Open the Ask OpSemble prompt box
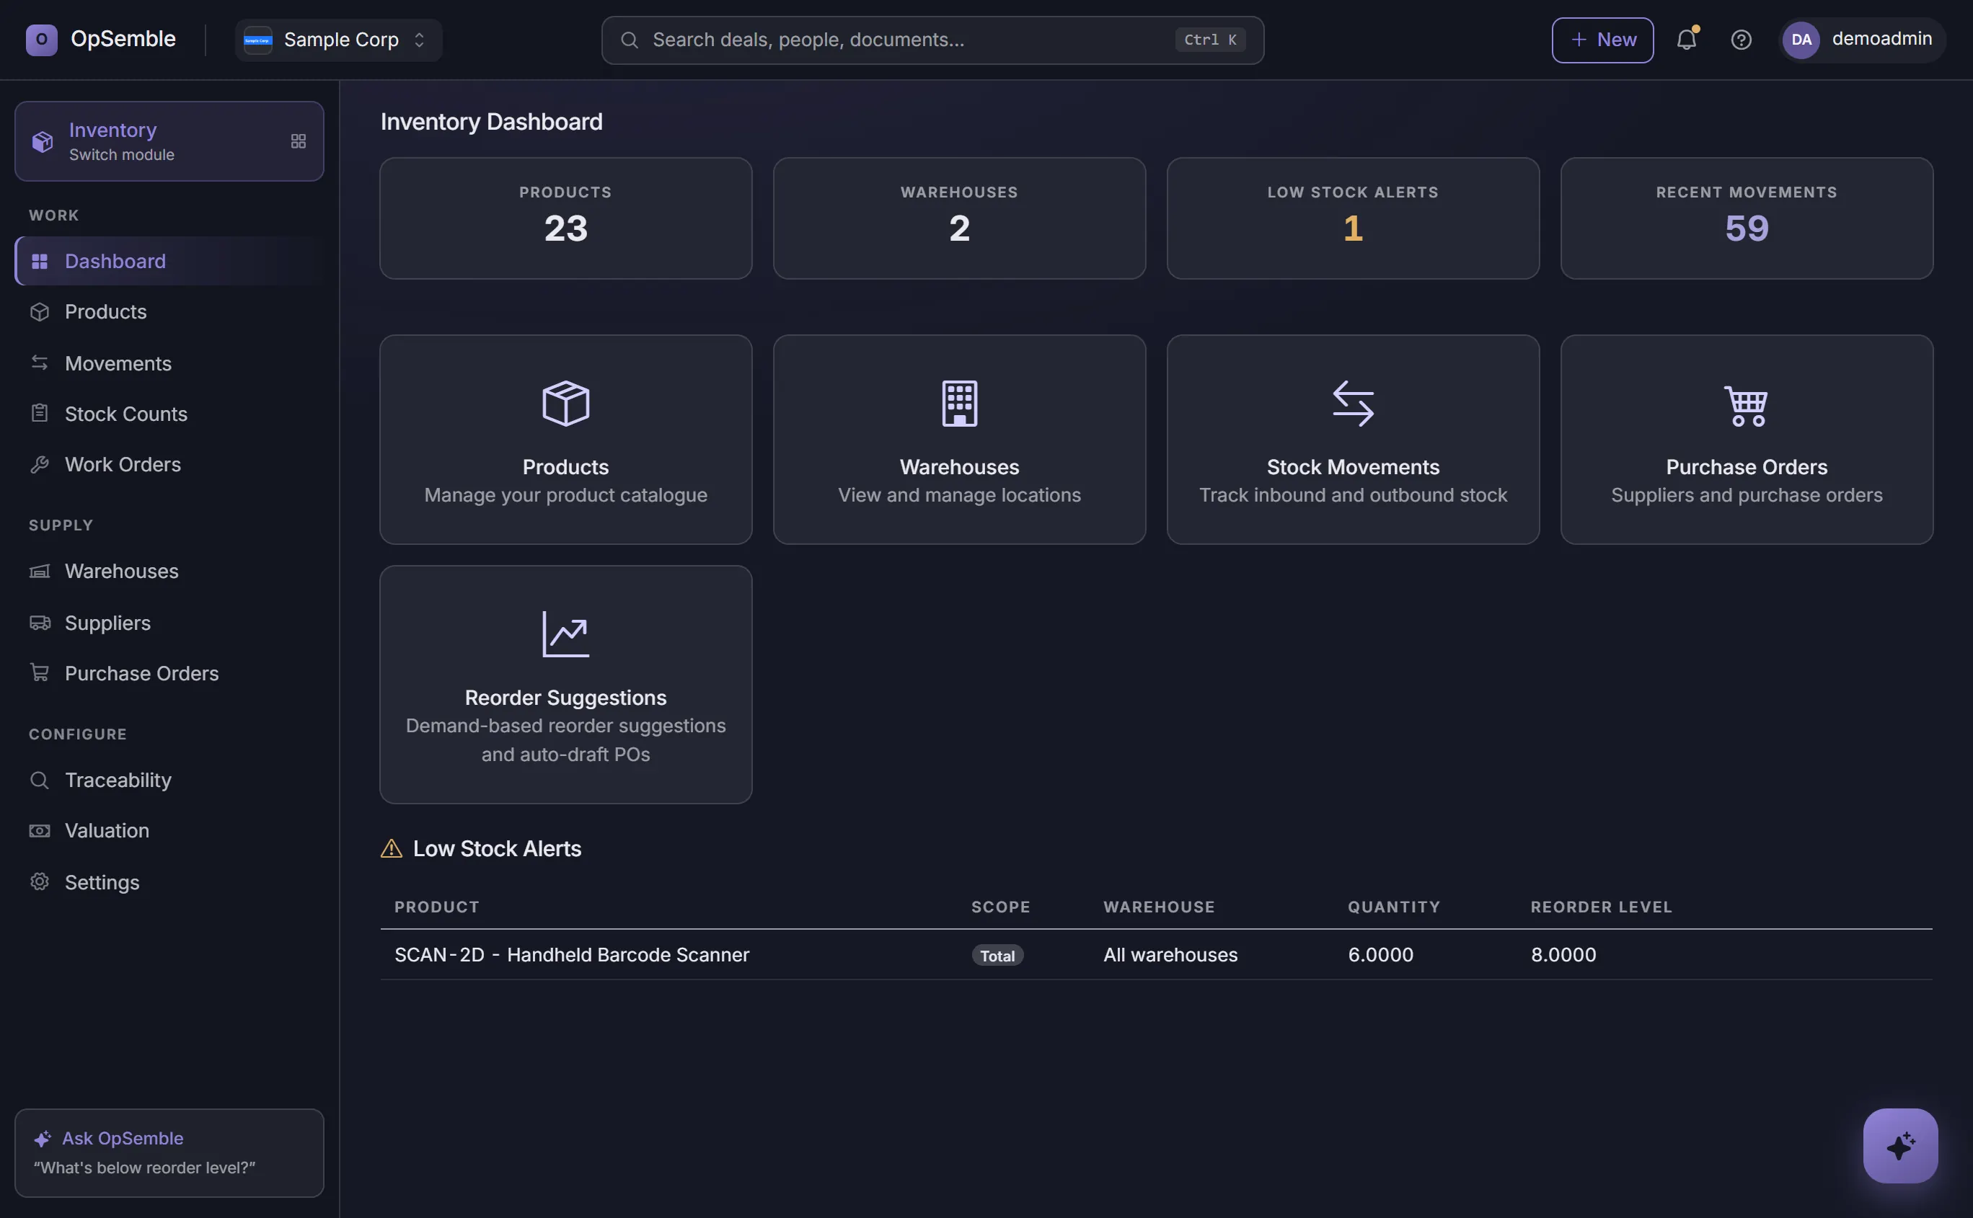1973x1218 pixels. pos(169,1152)
